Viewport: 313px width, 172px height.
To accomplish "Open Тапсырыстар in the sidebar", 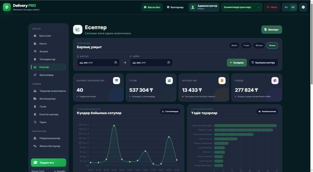I will [49, 59].
